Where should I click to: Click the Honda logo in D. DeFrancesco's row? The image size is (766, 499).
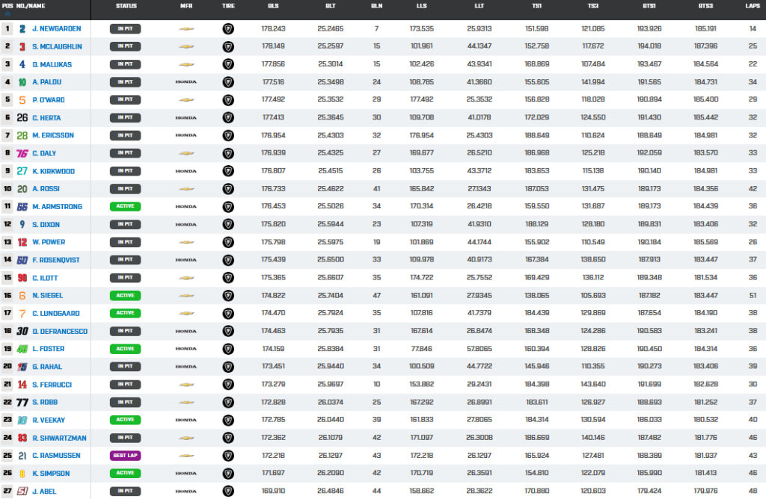coord(186,331)
